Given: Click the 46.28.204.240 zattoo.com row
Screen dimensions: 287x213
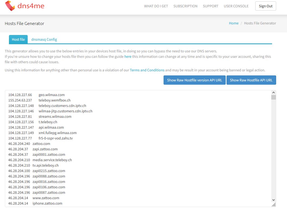Looking at the screenshot, I should [x=29, y=144].
